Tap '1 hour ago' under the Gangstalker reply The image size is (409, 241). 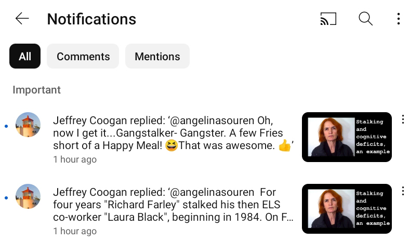coord(75,159)
